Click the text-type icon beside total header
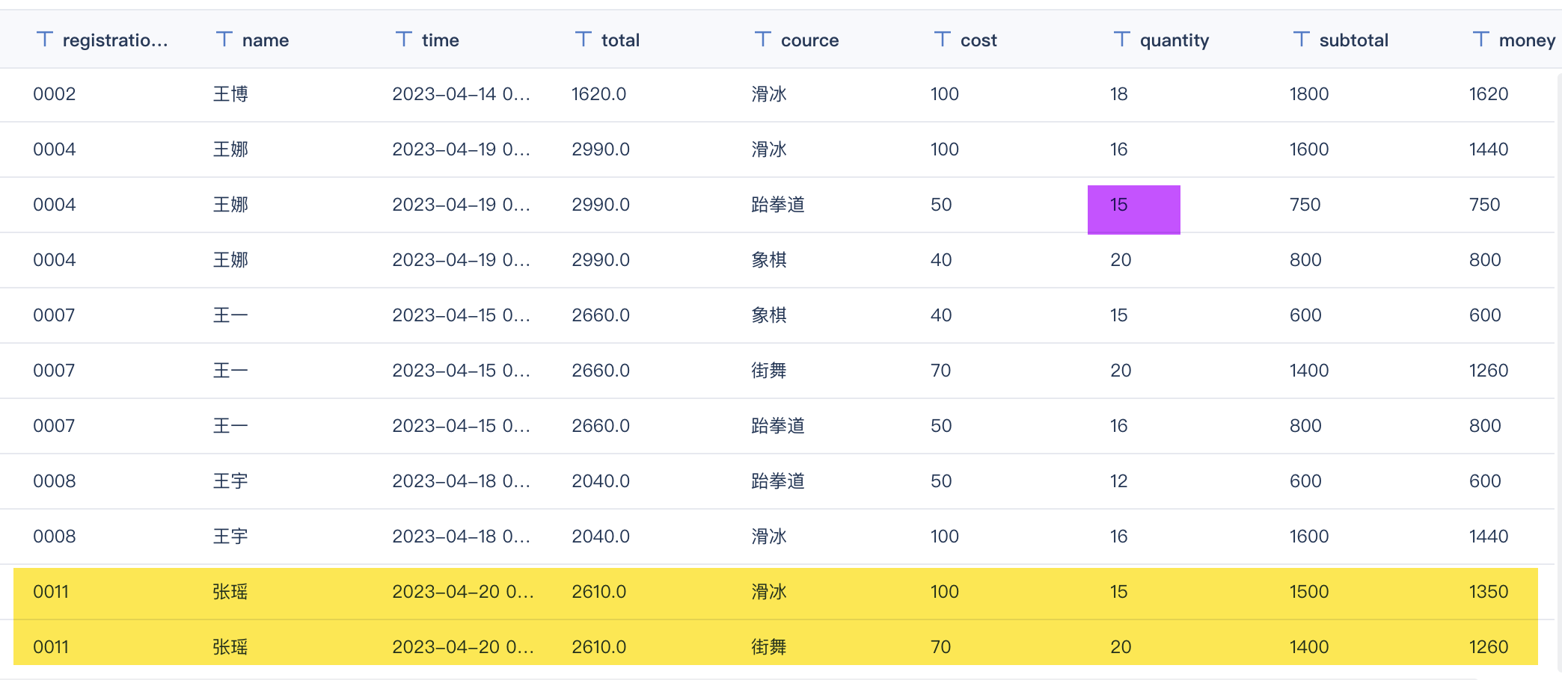1562x680 pixels. [584, 40]
